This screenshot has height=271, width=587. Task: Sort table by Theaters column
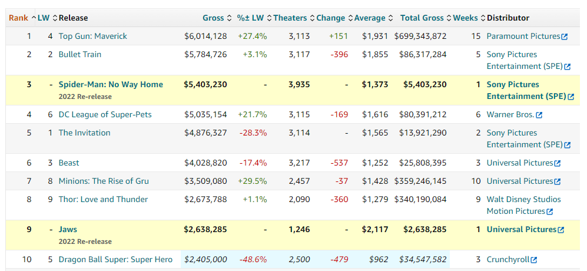(293, 18)
